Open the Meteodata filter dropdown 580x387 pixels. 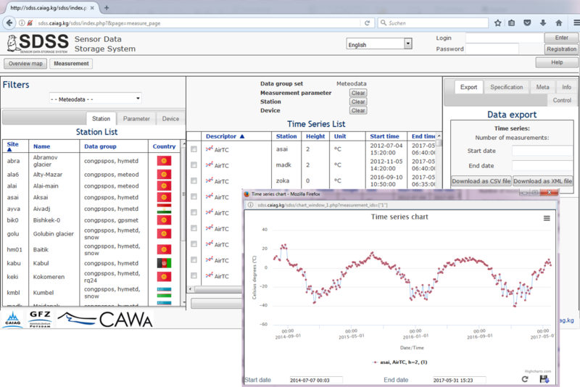click(95, 99)
